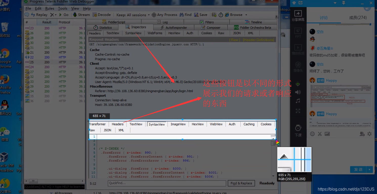
Task: Click the Go toolbar button
Action: 64,15
